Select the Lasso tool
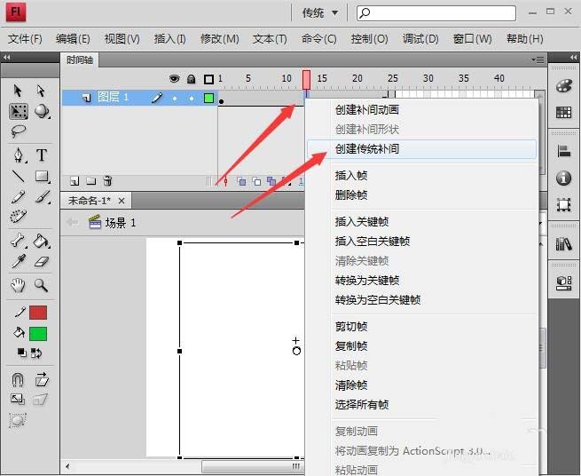Image resolution: width=581 pixels, height=476 pixels. coord(18,131)
